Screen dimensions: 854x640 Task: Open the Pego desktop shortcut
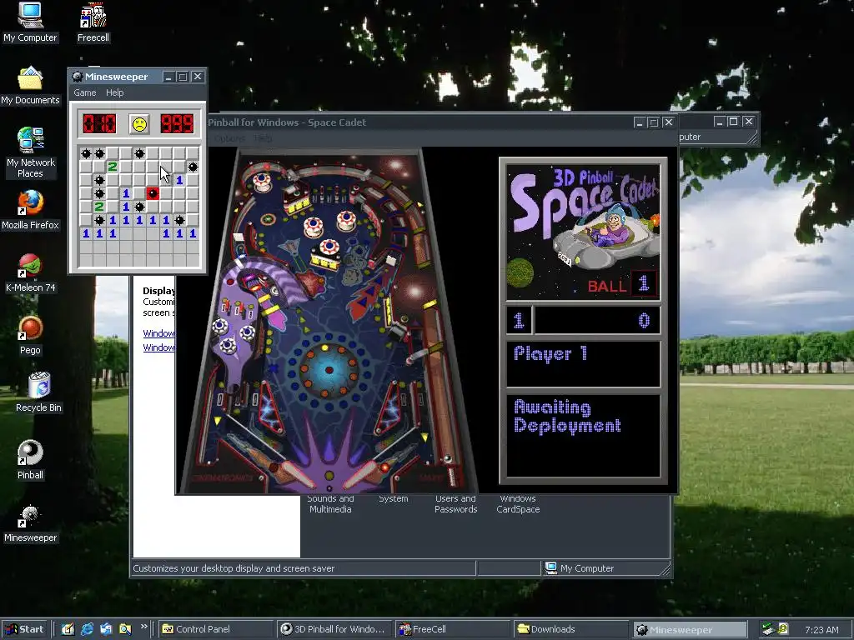[x=30, y=335]
